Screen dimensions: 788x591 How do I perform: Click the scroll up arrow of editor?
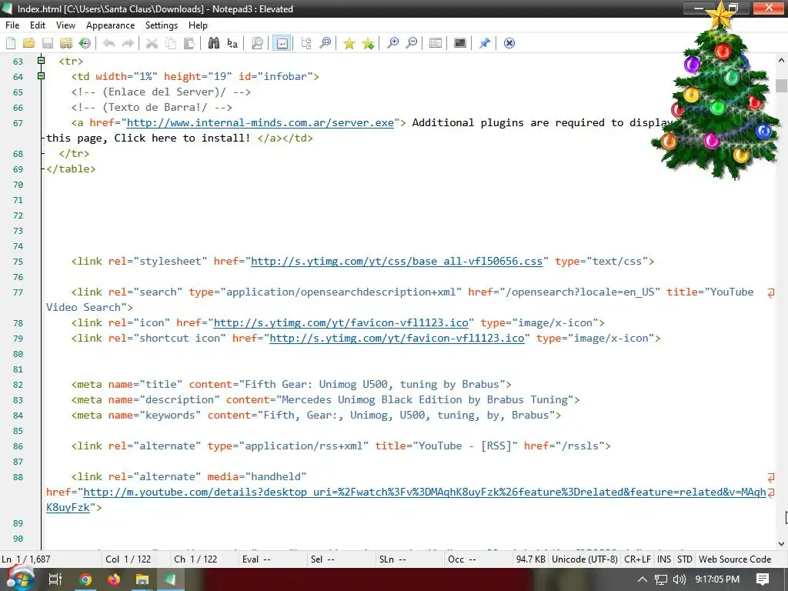(x=781, y=61)
